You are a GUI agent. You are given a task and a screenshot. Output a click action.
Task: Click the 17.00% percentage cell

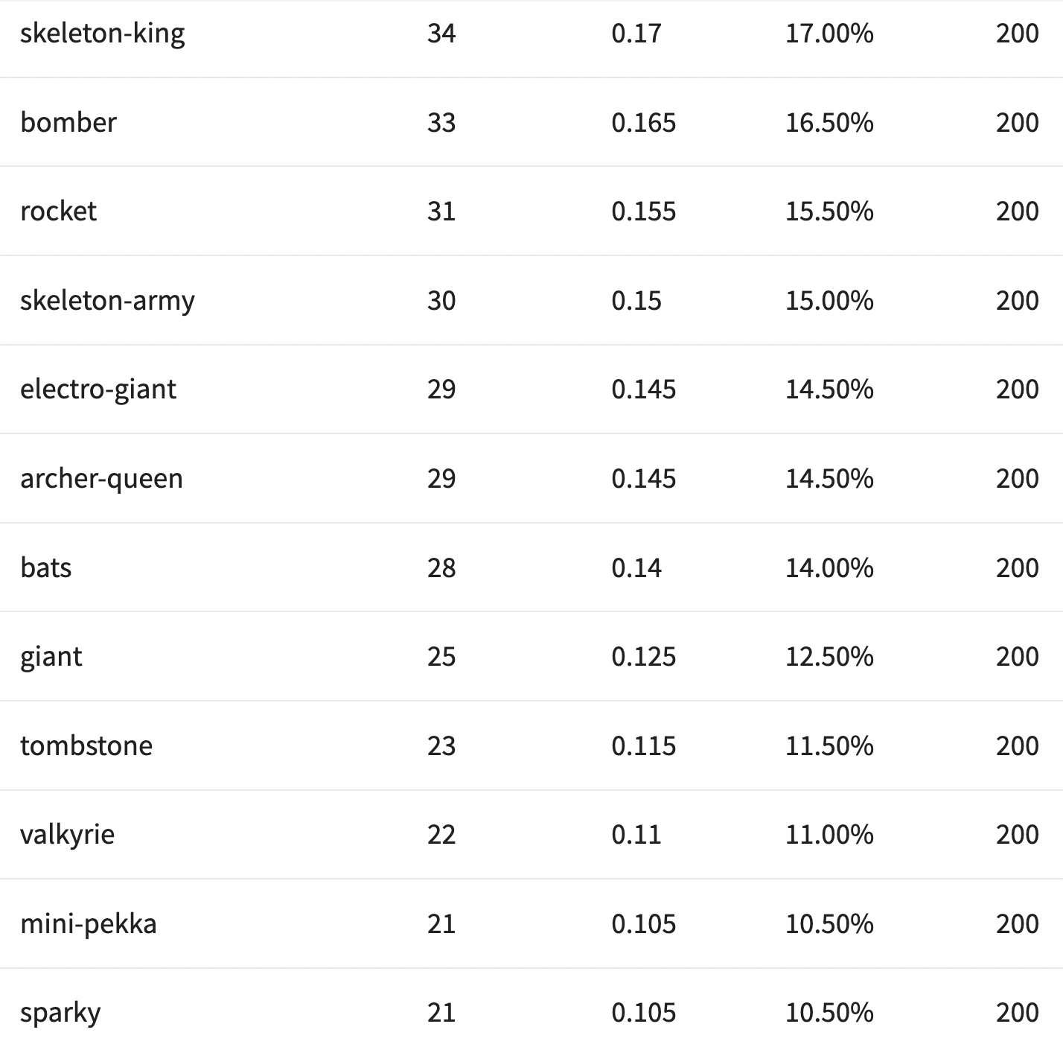click(x=829, y=34)
